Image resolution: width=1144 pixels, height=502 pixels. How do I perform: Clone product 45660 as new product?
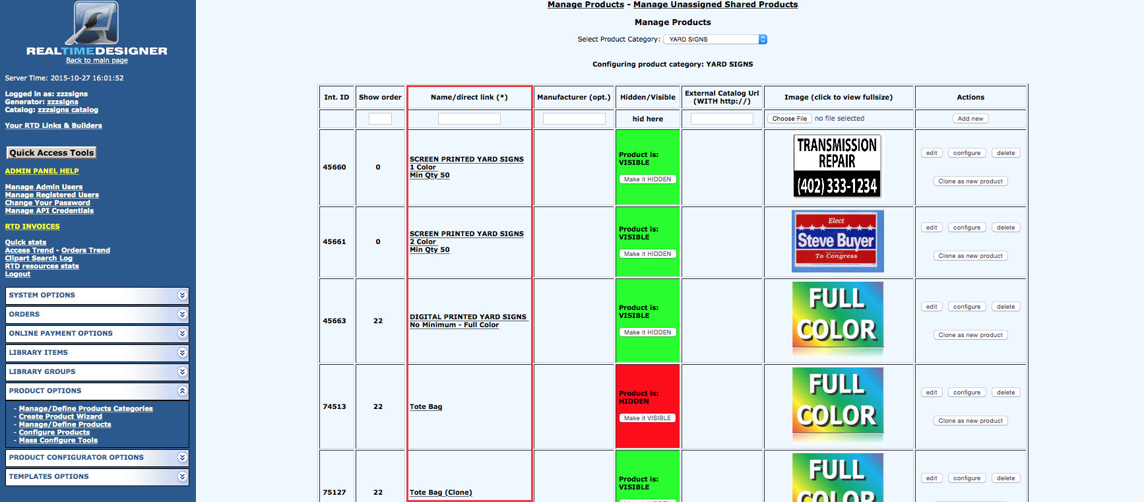tap(970, 181)
